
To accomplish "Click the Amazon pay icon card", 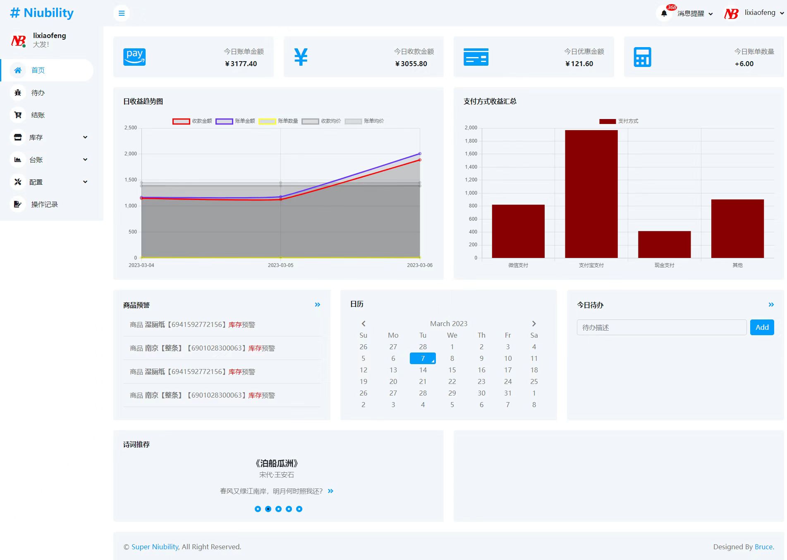I will tap(134, 57).
